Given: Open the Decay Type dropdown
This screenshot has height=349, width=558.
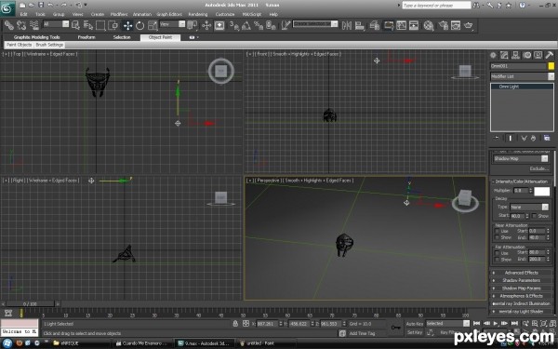Looking at the screenshot, I should tap(529, 208).
